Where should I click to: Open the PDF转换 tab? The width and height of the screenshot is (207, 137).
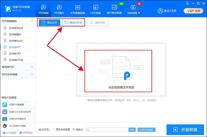point(44,10)
